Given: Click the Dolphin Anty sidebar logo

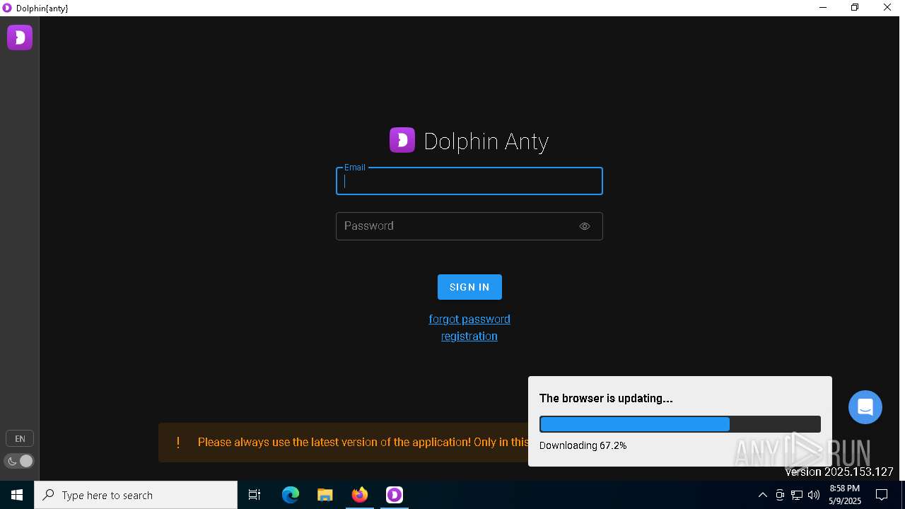Looking at the screenshot, I should click(20, 37).
